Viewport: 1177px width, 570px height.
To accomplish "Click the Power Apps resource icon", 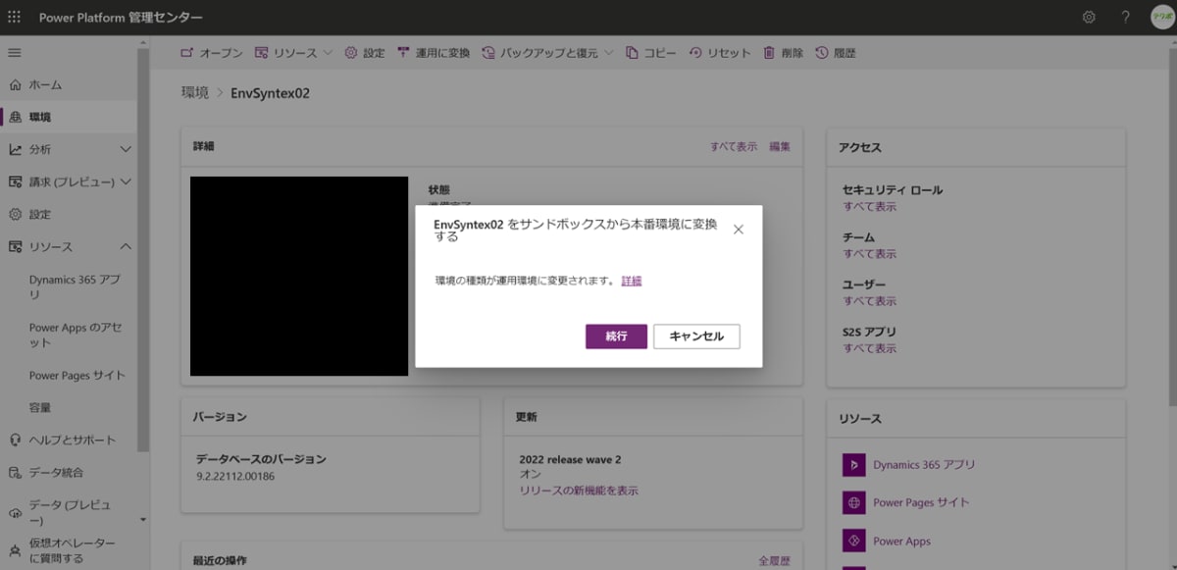I will point(853,541).
